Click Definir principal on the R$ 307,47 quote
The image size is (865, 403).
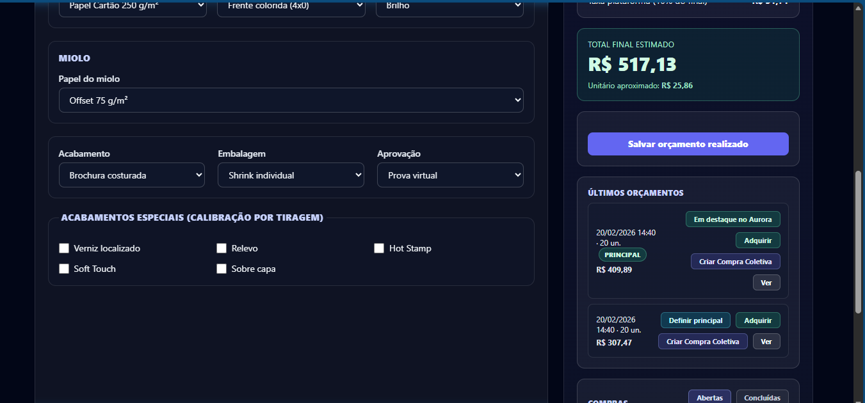695,320
